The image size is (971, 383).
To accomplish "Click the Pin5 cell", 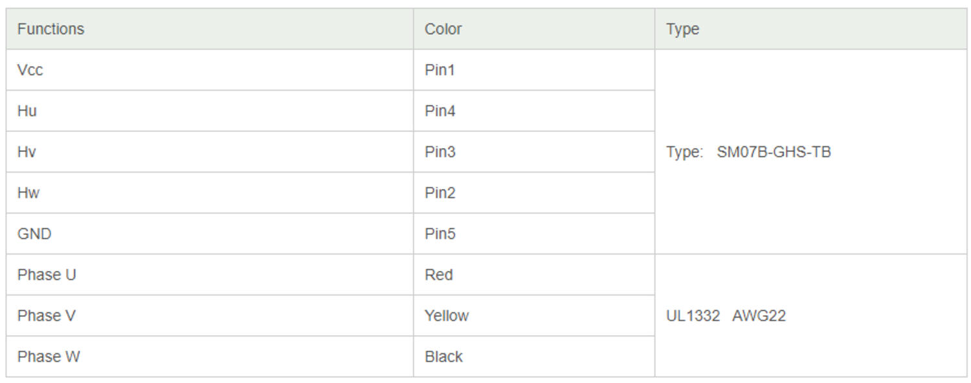I will (440, 234).
